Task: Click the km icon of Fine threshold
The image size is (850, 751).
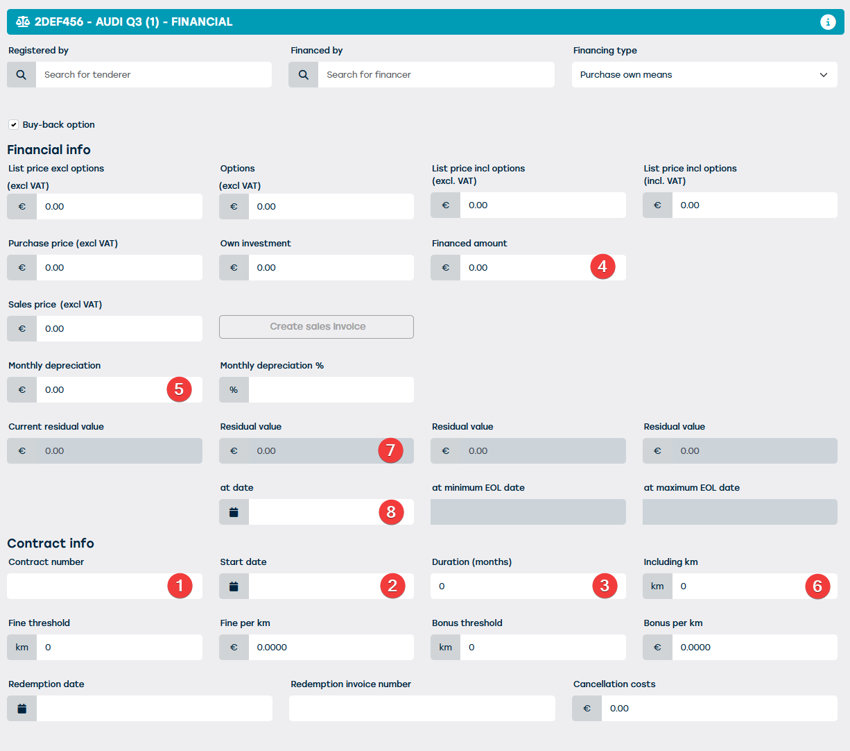Action: [x=21, y=648]
